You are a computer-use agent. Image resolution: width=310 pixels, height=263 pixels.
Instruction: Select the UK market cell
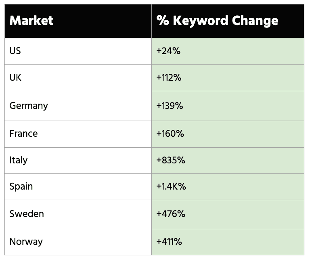[78, 78]
